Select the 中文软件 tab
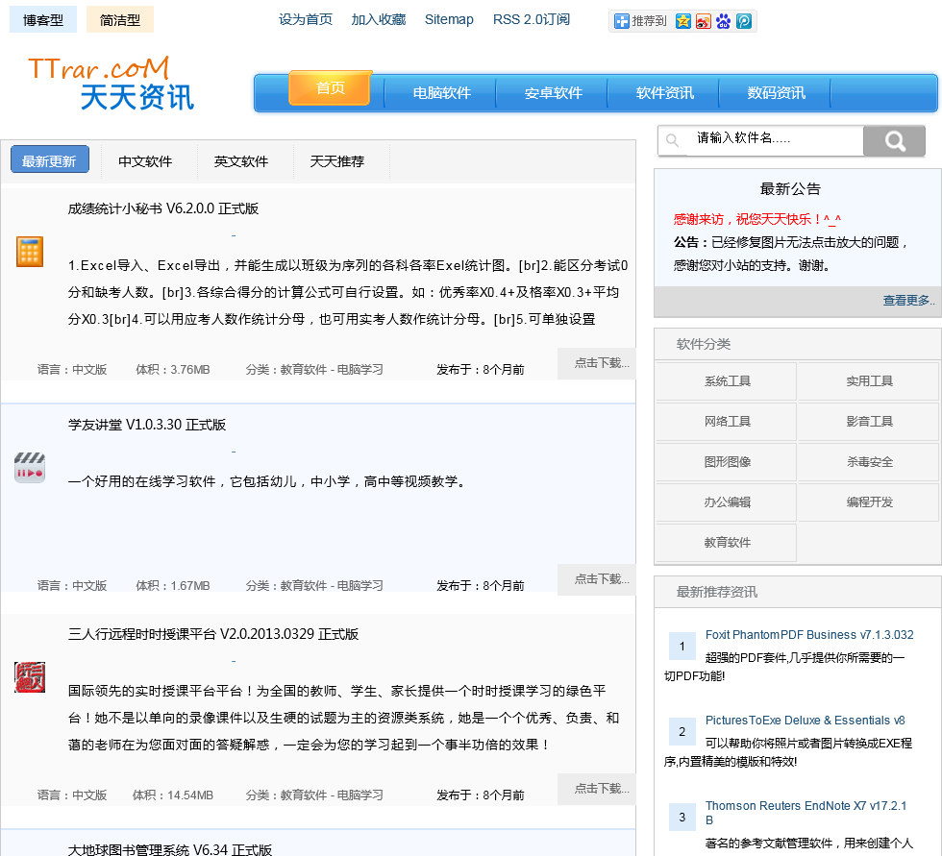Image resolution: width=942 pixels, height=856 pixels. (x=145, y=161)
